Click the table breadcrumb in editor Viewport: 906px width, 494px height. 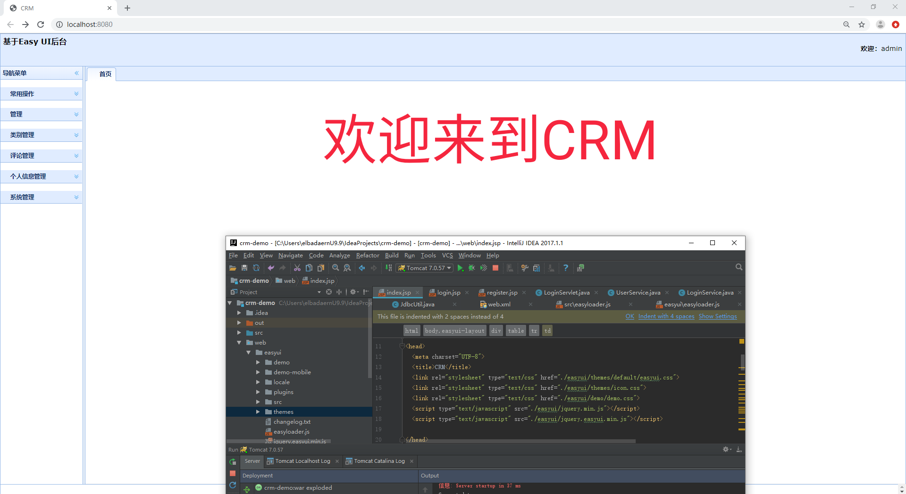click(x=516, y=331)
